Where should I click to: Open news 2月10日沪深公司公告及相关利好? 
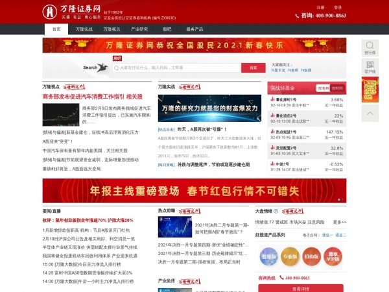point(89,239)
